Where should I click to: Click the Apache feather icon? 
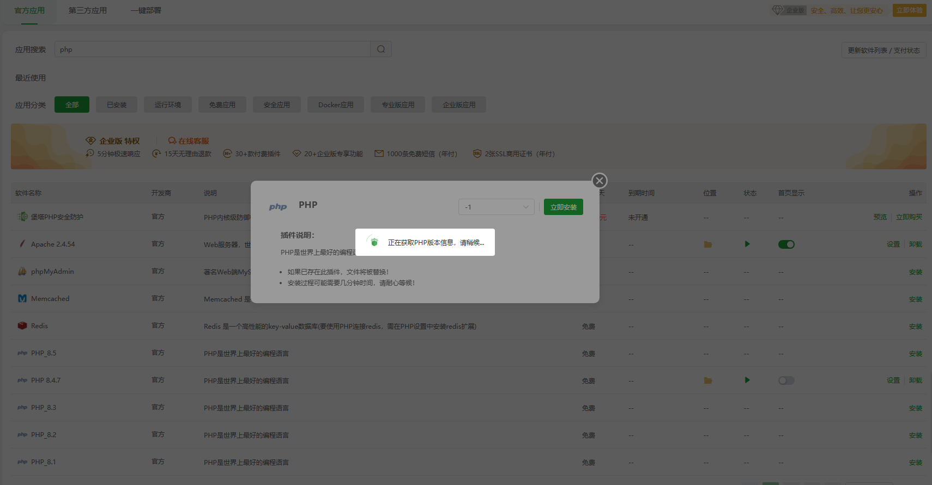click(x=22, y=244)
